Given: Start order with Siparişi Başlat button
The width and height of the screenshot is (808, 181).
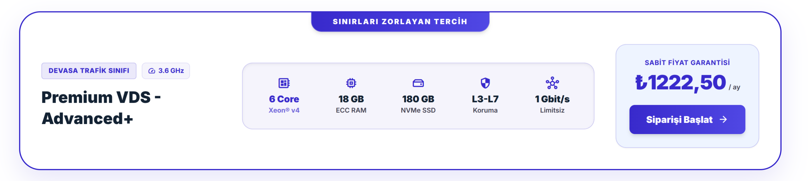Looking at the screenshot, I should coord(687,119).
